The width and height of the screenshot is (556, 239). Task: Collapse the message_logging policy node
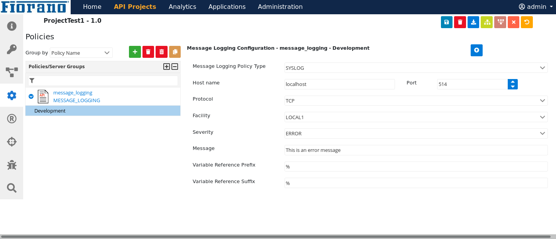[31, 96]
